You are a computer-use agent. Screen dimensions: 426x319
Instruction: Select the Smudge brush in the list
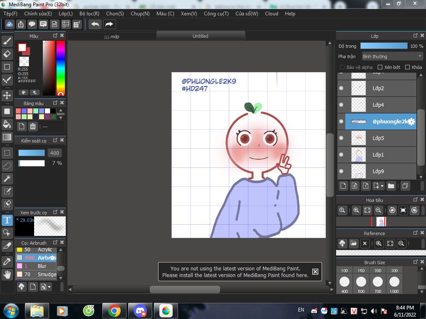(x=36, y=274)
